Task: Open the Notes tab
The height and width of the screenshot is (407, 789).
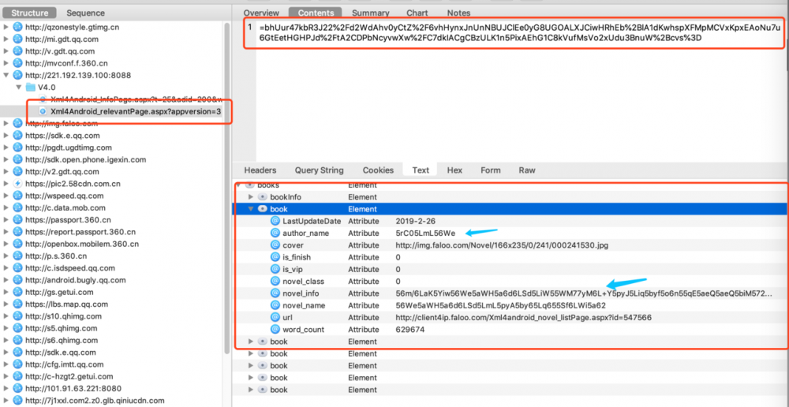Action: point(458,13)
